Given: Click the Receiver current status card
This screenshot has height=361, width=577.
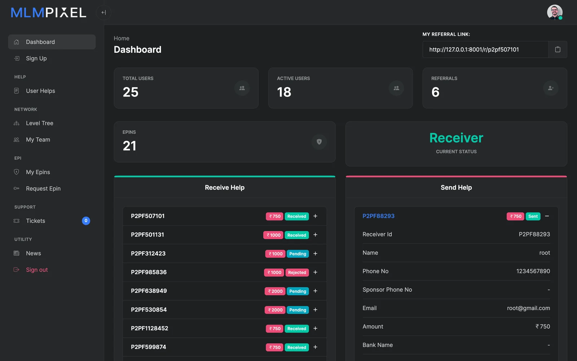Looking at the screenshot, I should point(456,144).
